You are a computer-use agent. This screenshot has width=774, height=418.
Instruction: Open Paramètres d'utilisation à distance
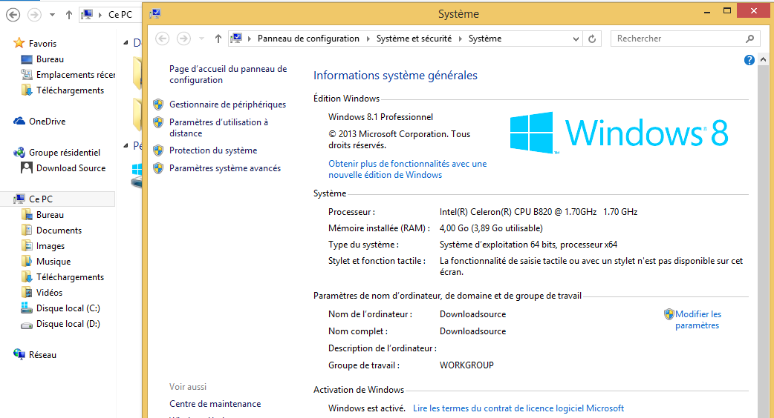tap(218, 127)
